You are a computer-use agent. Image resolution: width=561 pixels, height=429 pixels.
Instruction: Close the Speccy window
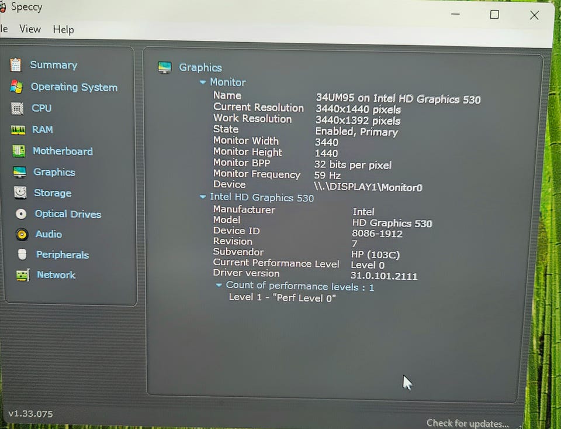click(534, 15)
